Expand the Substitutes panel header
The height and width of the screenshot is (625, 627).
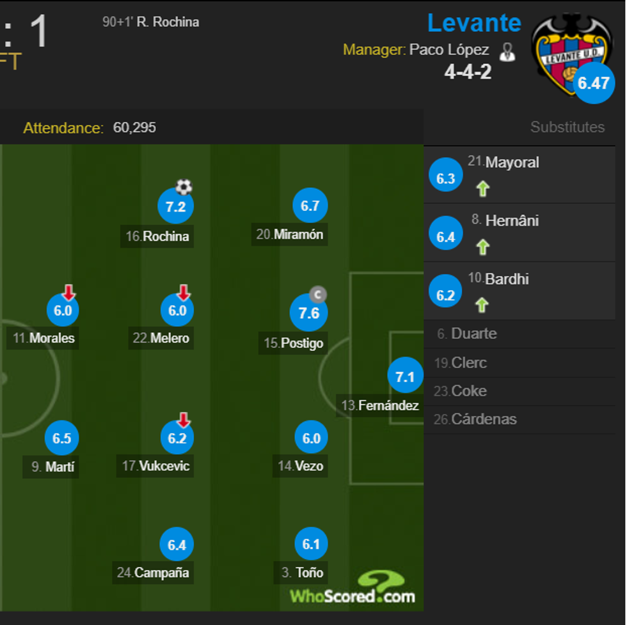pos(567,127)
